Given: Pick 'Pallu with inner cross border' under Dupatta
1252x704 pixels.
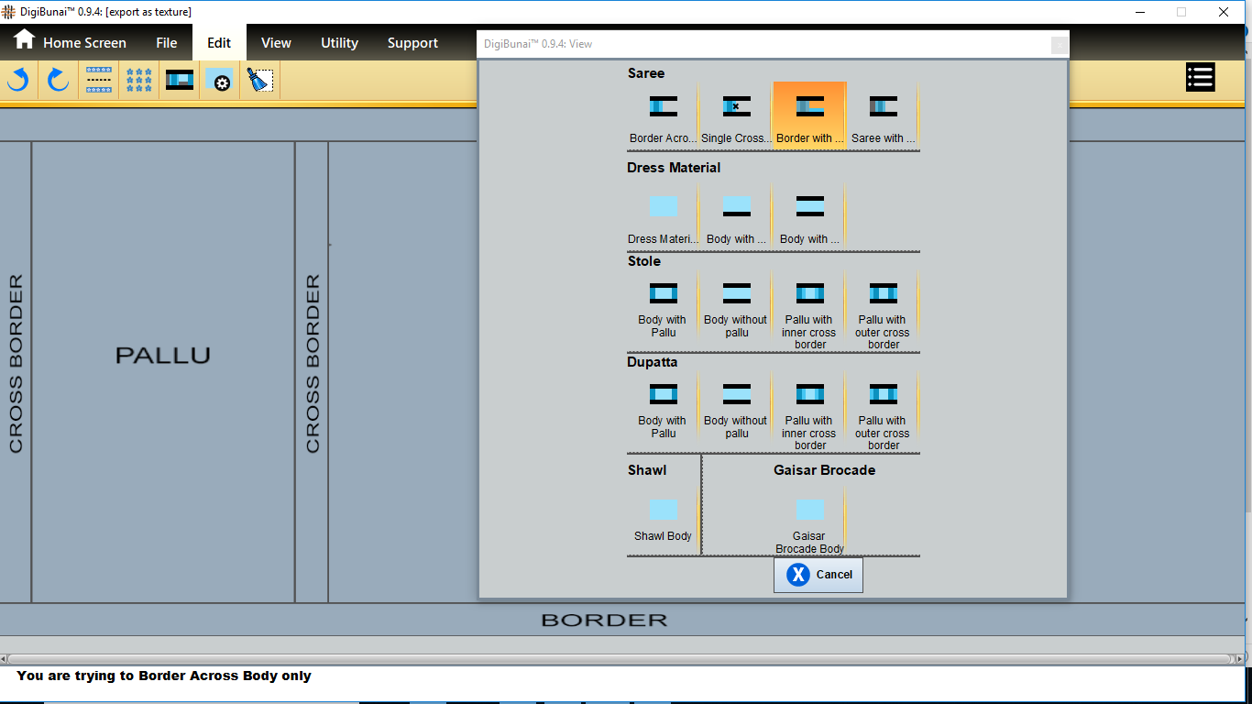Looking at the screenshot, I should [809, 410].
